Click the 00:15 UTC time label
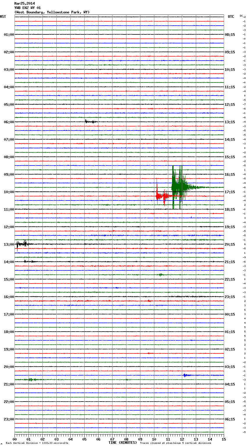 coord(230,314)
